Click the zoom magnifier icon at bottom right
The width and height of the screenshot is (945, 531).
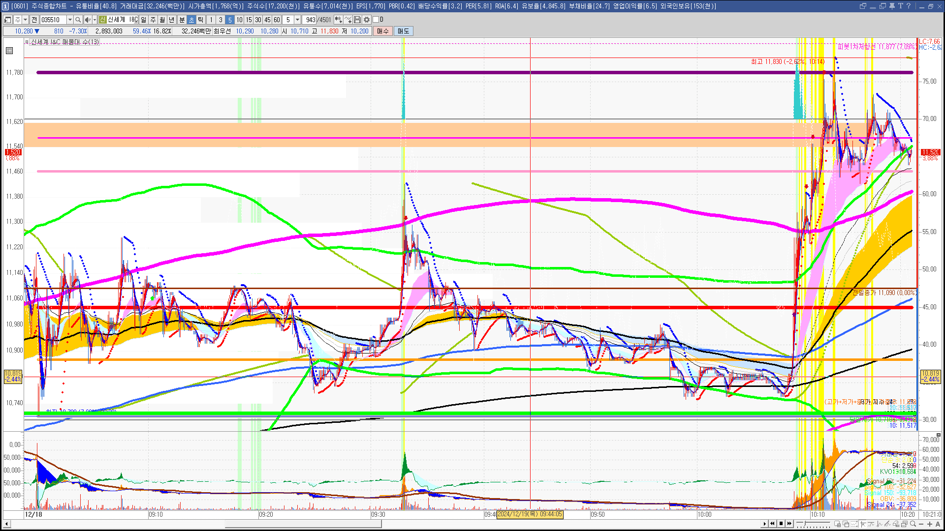913,524
